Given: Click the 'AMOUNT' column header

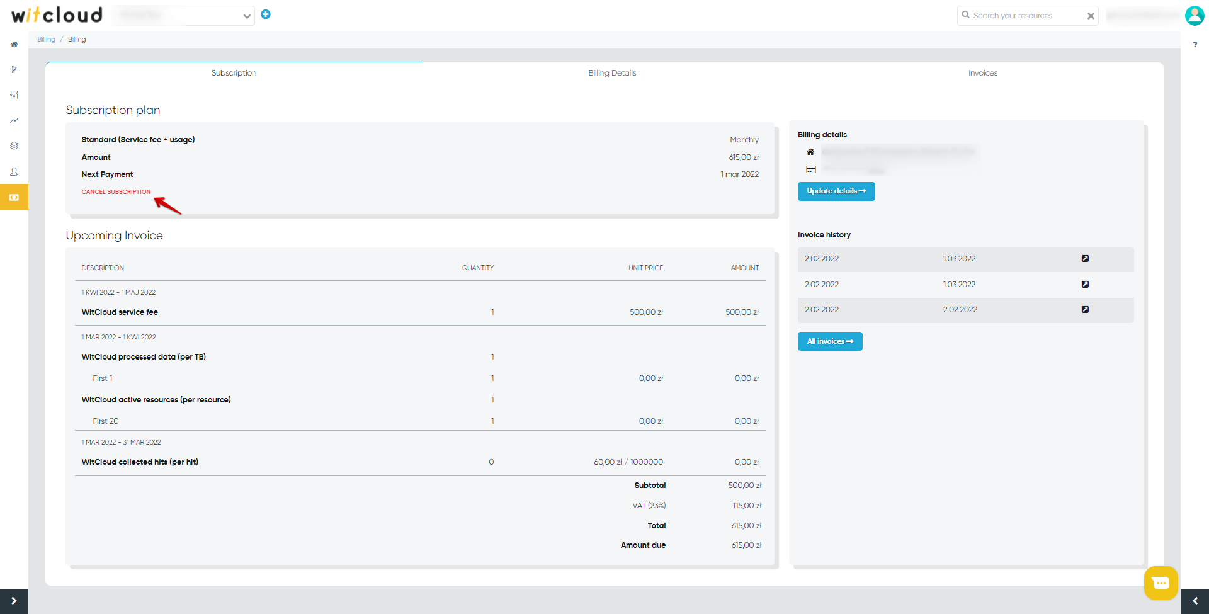Looking at the screenshot, I should (745, 268).
